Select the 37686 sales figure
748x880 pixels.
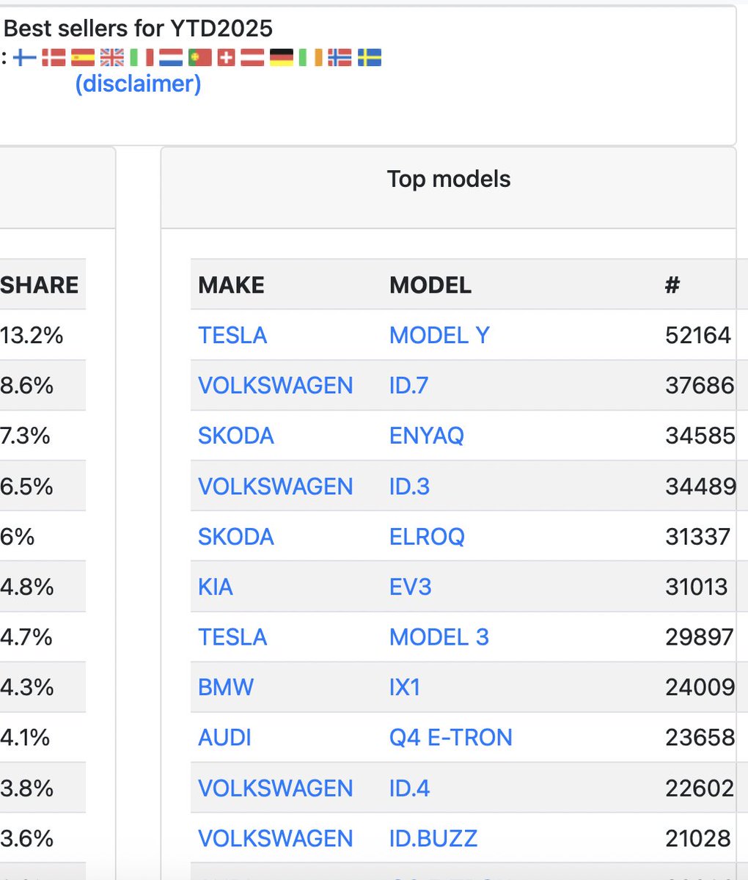700,385
